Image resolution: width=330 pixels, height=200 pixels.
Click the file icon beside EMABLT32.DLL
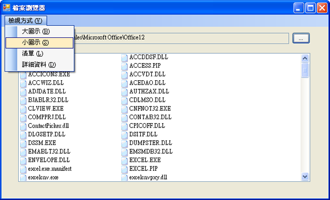click(23, 152)
